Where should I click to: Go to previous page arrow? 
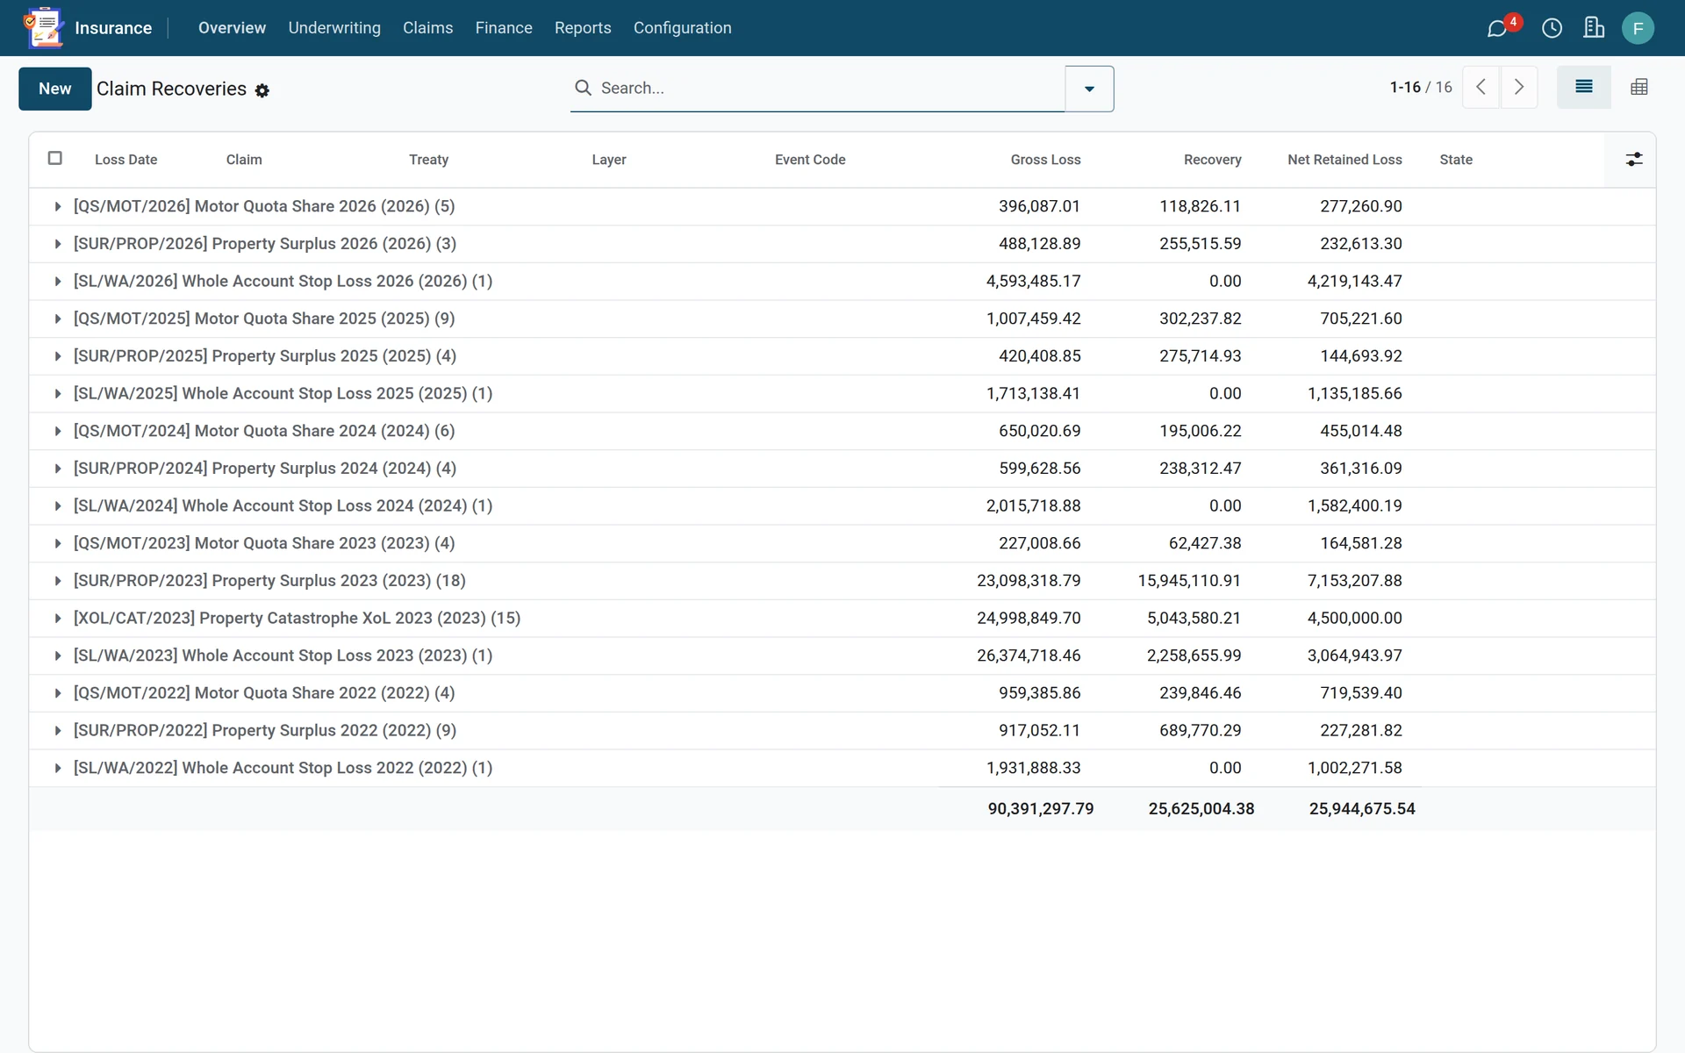[1481, 87]
